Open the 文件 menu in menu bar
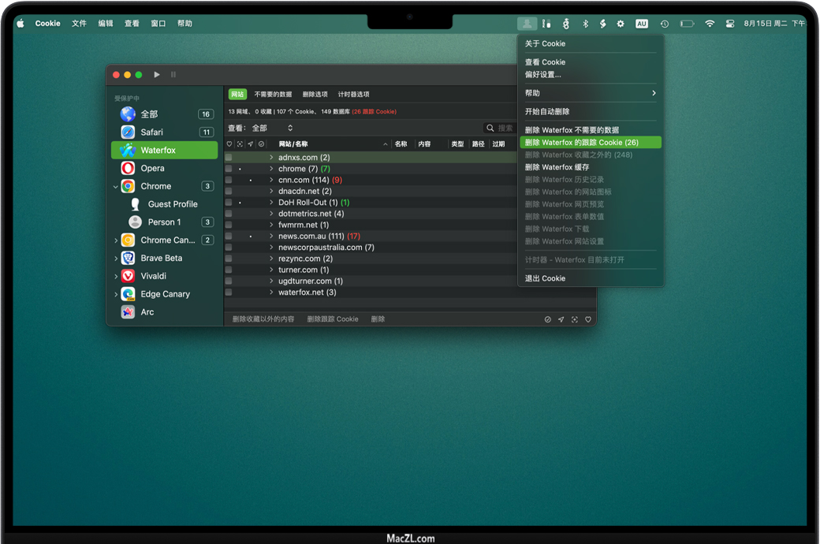 click(x=79, y=24)
